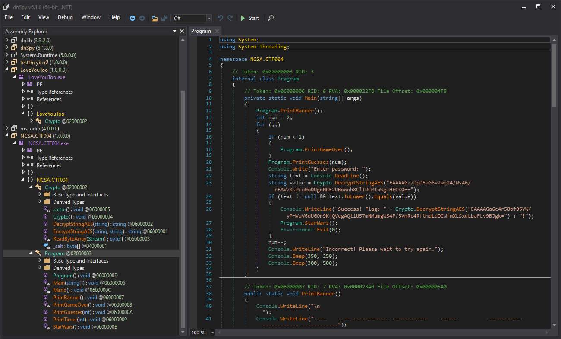Viewport: 561px width, 339px height.
Task: Select LoveYouToo.exe module in tree
Action: (47, 77)
